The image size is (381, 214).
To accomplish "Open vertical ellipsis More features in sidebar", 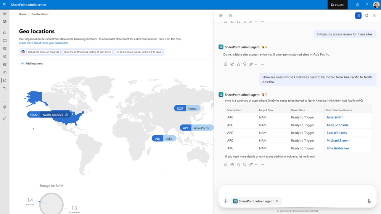I will point(5,96).
